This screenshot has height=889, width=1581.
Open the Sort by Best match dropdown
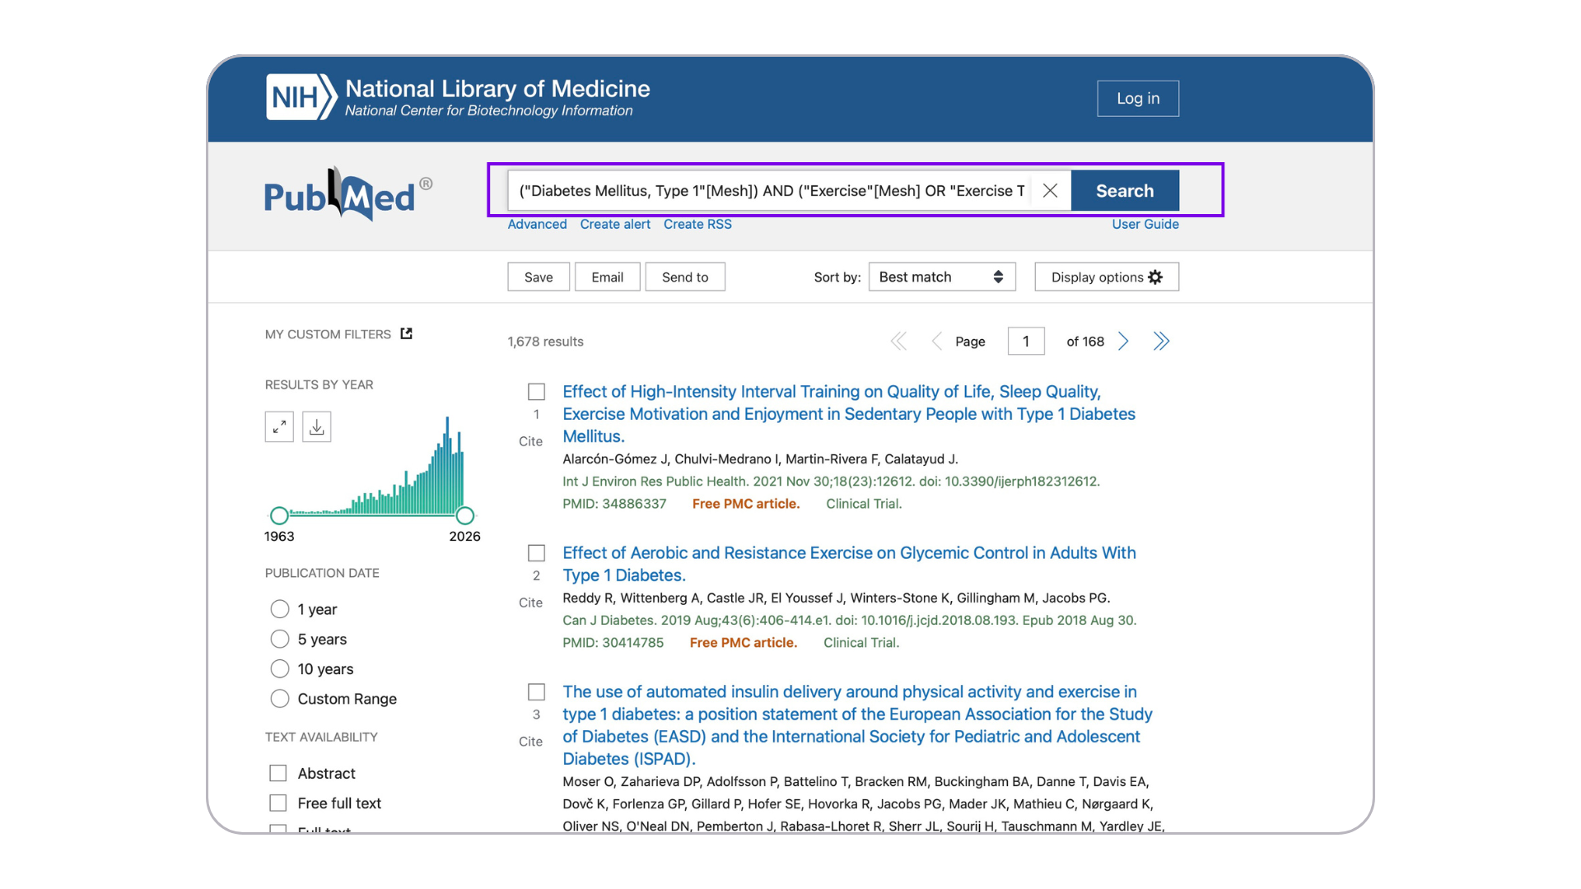tap(941, 277)
